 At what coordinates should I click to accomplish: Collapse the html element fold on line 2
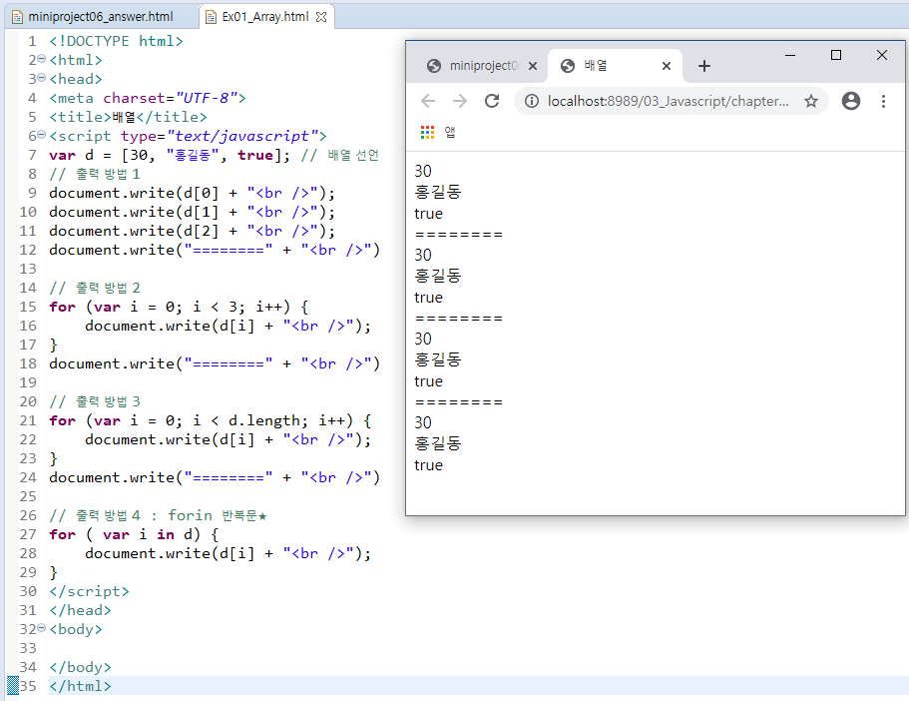pyautogui.click(x=41, y=59)
